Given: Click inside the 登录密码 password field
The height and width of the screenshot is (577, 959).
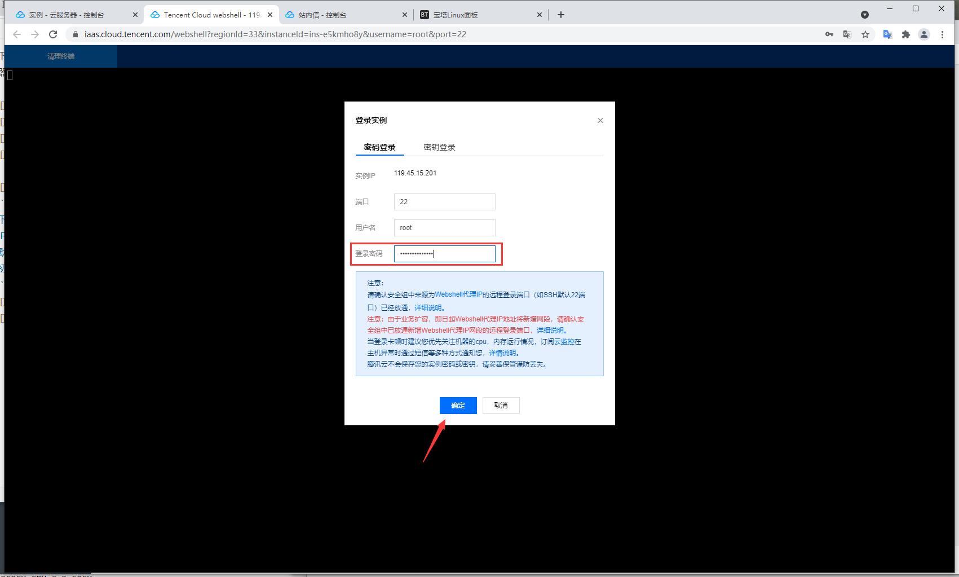Looking at the screenshot, I should (x=444, y=253).
